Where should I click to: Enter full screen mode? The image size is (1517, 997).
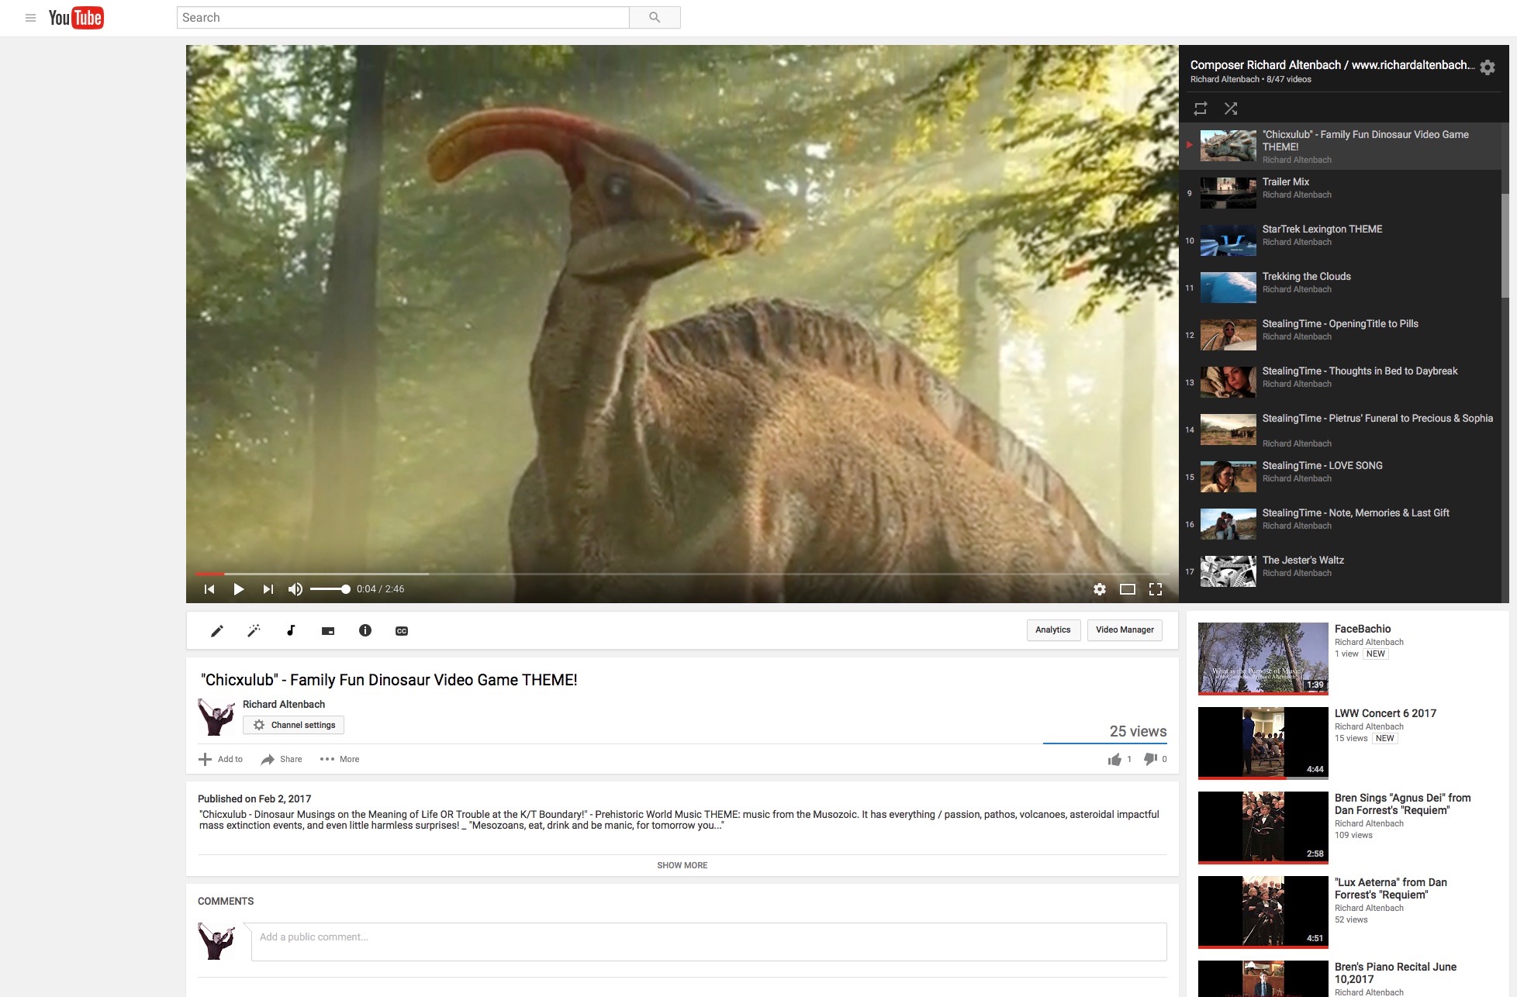pyautogui.click(x=1156, y=589)
